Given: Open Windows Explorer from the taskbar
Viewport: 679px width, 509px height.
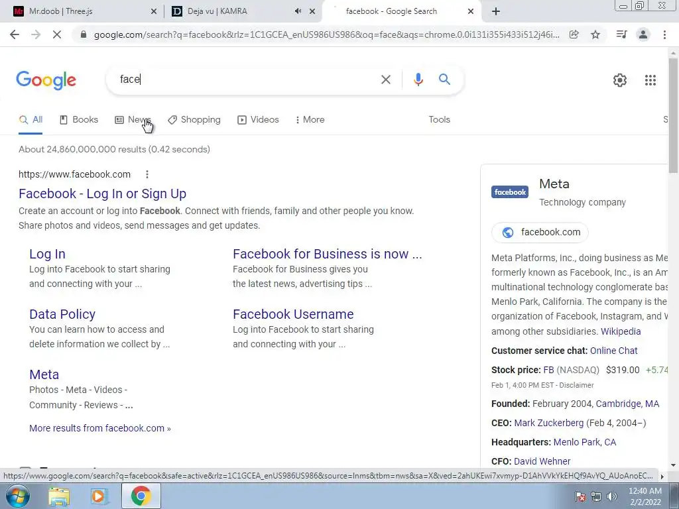Looking at the screenshot, I should click(59, 496).
